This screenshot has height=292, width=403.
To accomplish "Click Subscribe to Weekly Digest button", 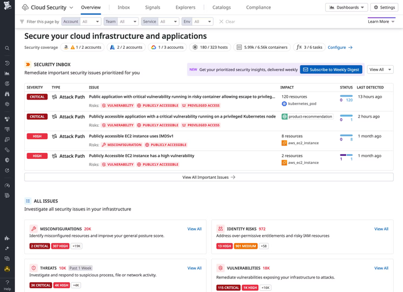I will [331, 70].
